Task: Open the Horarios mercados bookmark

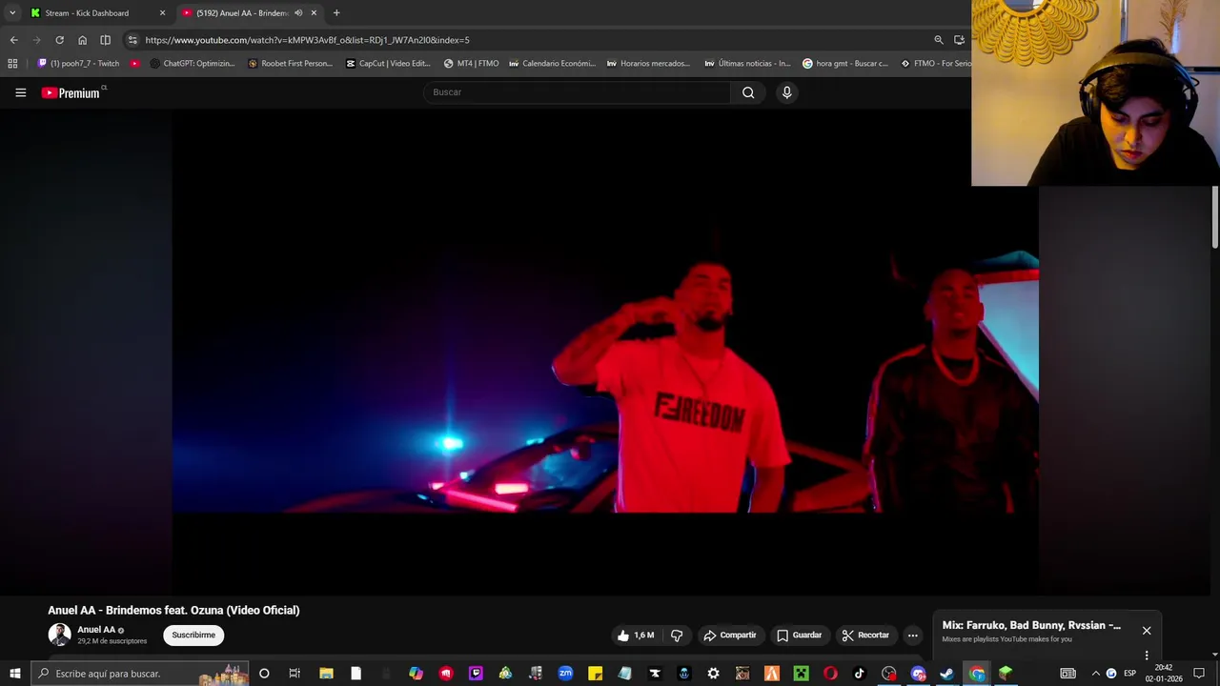Action: pos(649,64)
